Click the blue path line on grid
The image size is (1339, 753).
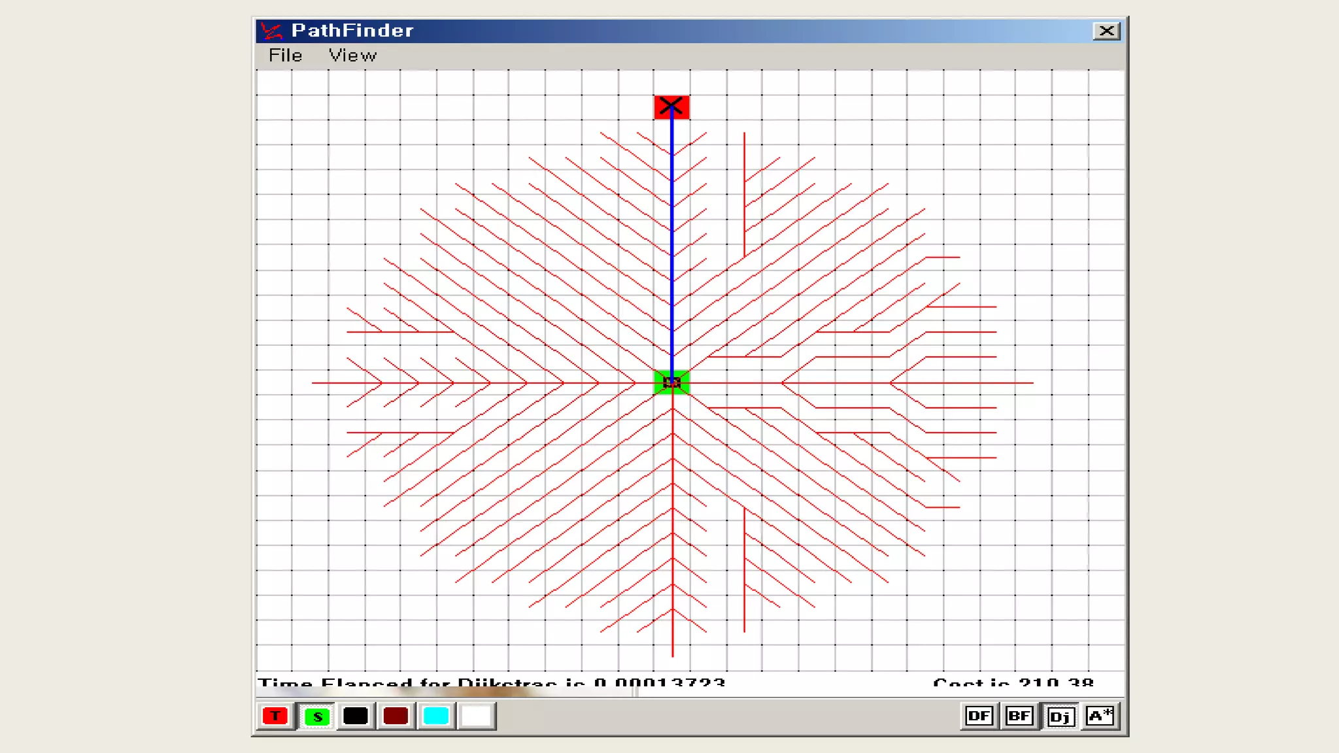(x=671, y=248)
